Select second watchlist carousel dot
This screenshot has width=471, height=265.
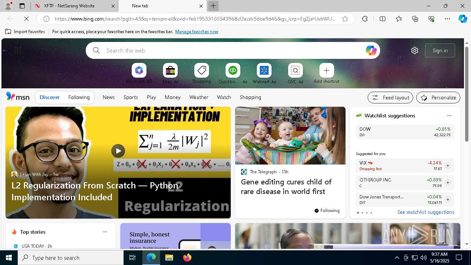362,213
